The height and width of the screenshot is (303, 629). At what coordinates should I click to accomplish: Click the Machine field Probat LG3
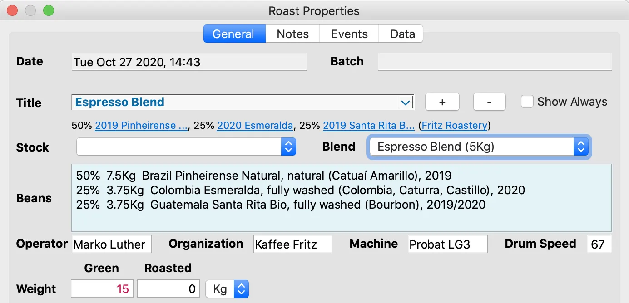click(x=447, y=244)
